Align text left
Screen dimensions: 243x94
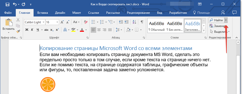tap(93, 30)
